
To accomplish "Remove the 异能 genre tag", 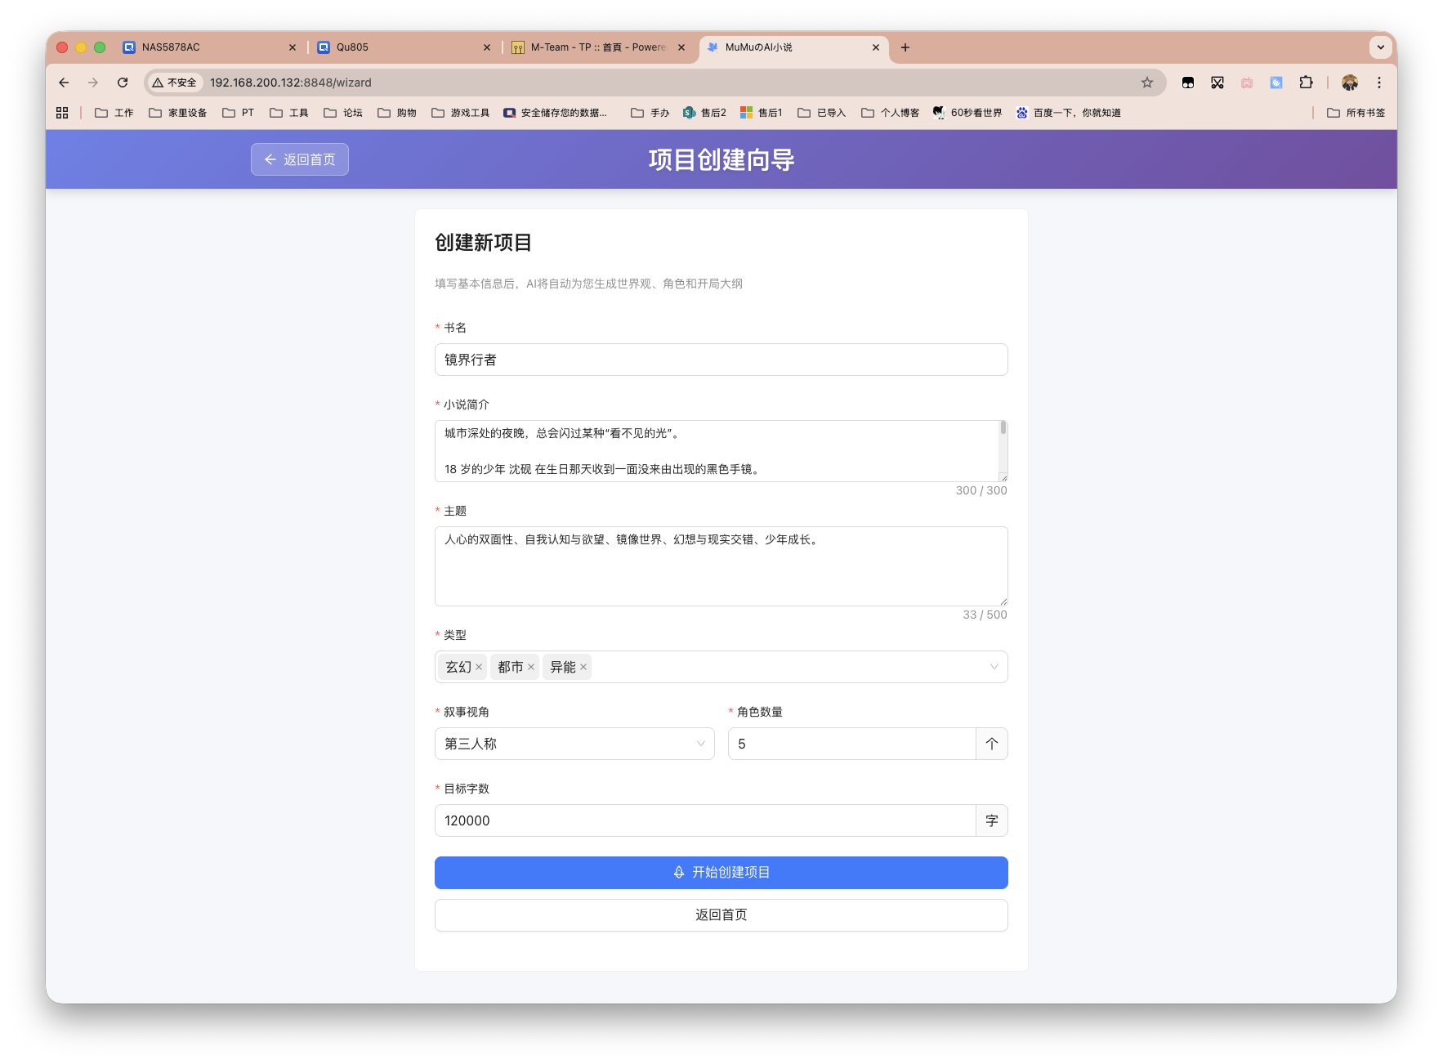I will [x=583, y=668].
